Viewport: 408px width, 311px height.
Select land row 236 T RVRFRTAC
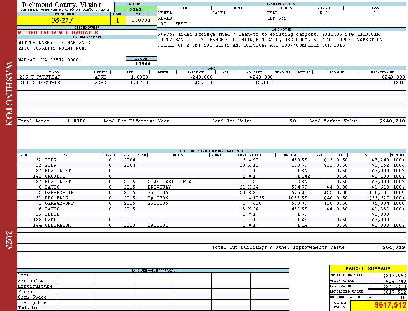211,77
